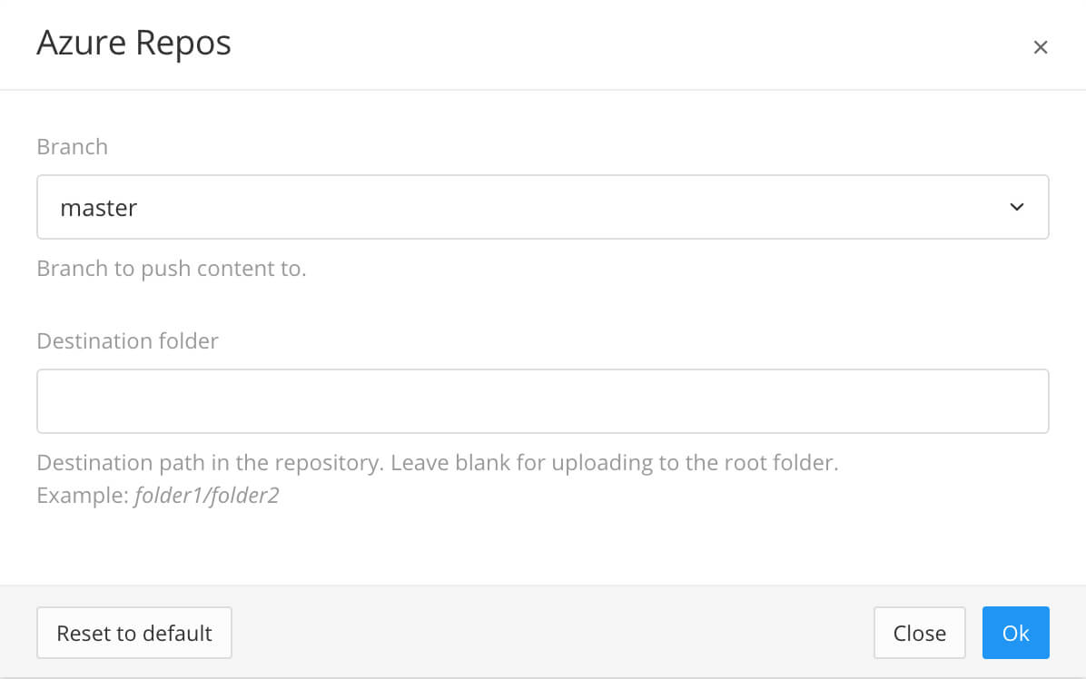
Task: Click the branch help text below the selector
Action: 172,268
